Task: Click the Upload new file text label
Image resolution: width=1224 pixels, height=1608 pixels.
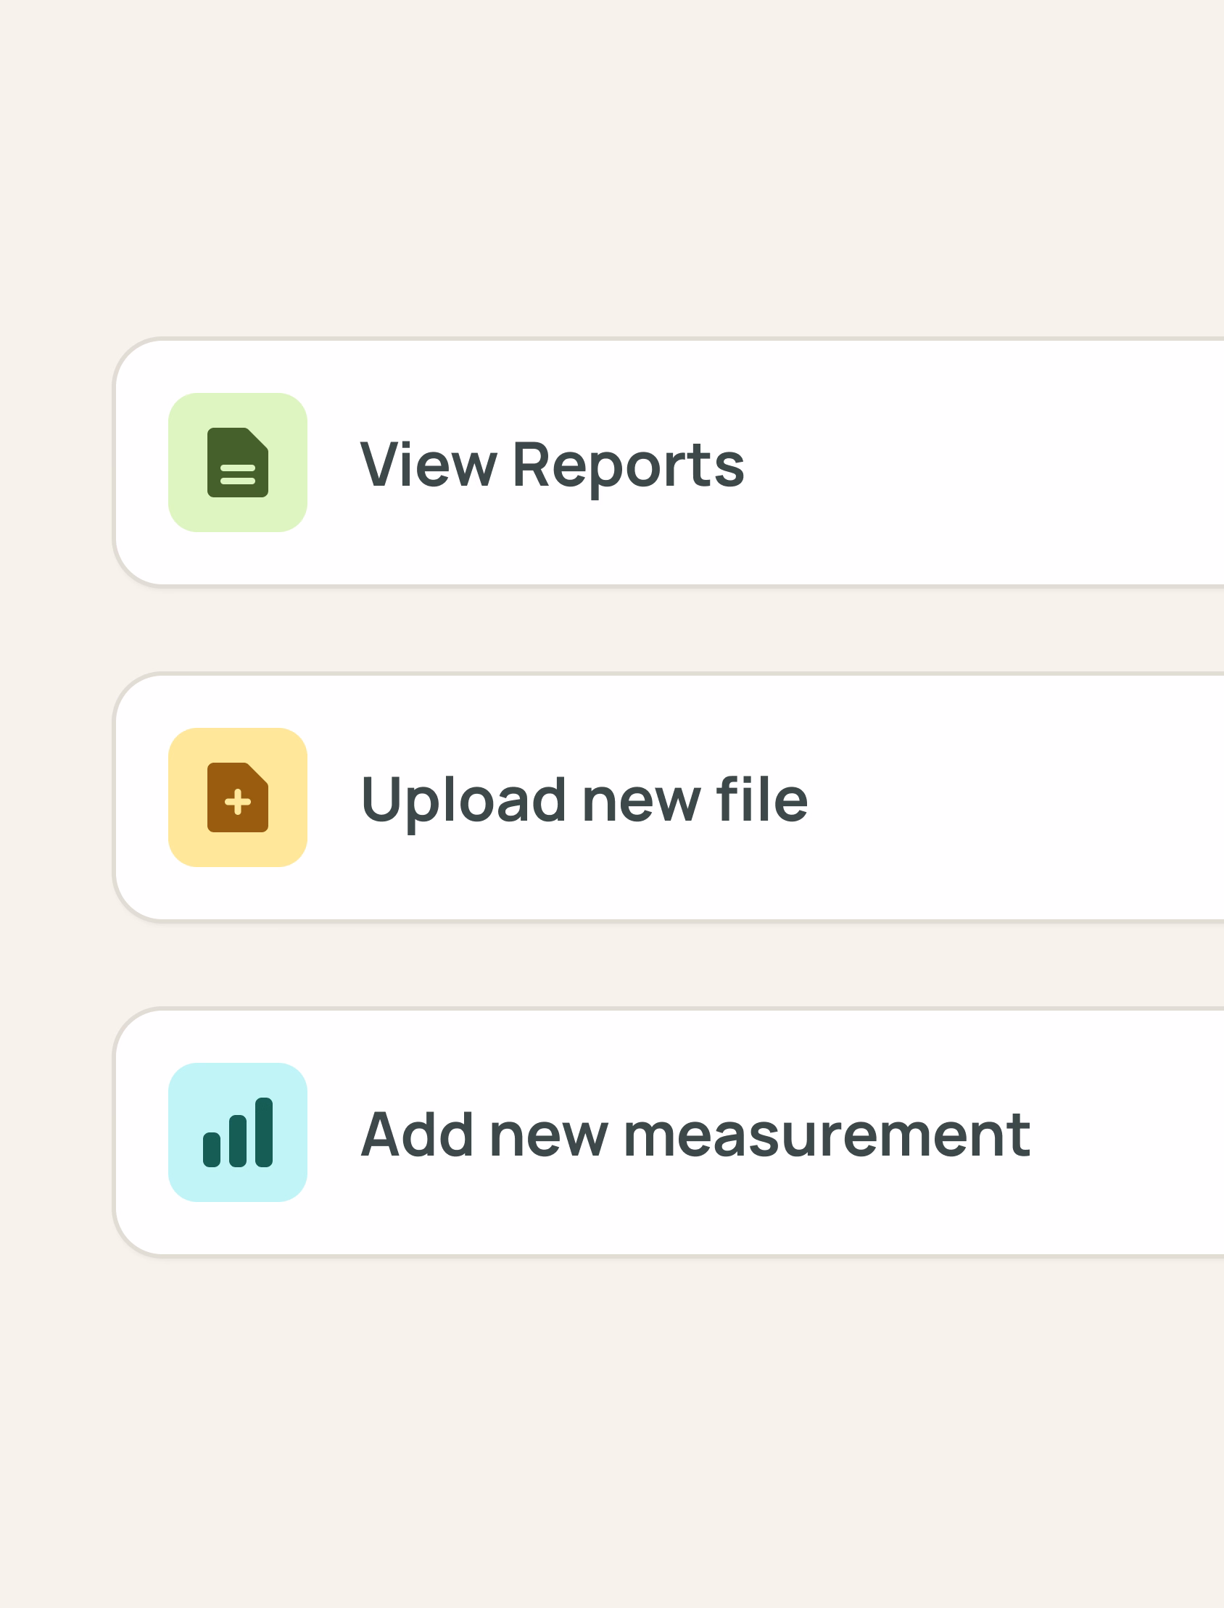Action: 584,797
